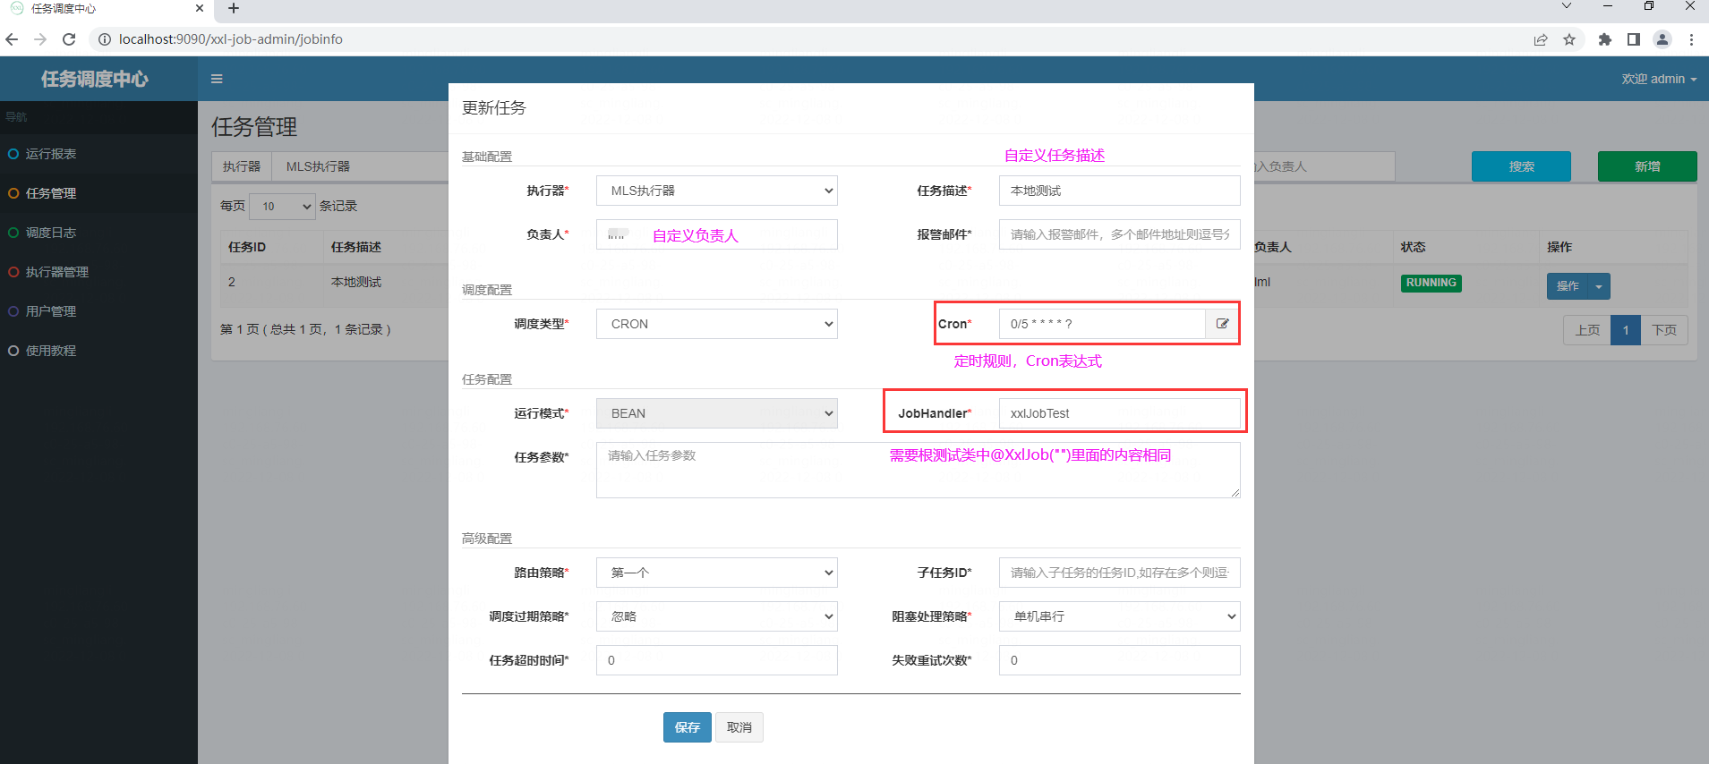Close the 任务调度中心 browser tab
Screen dimensions: 1709x764
tap(200, 8)
